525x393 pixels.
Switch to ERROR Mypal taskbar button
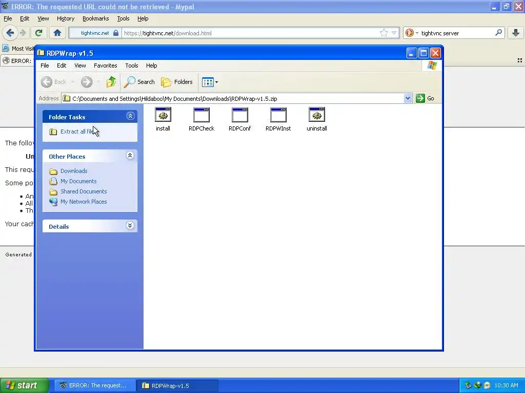95,385
